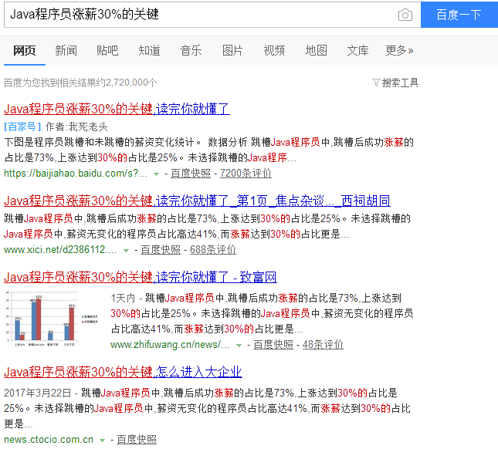
Task: Open 搜索工具 filter options
Action: pos(400,83)
